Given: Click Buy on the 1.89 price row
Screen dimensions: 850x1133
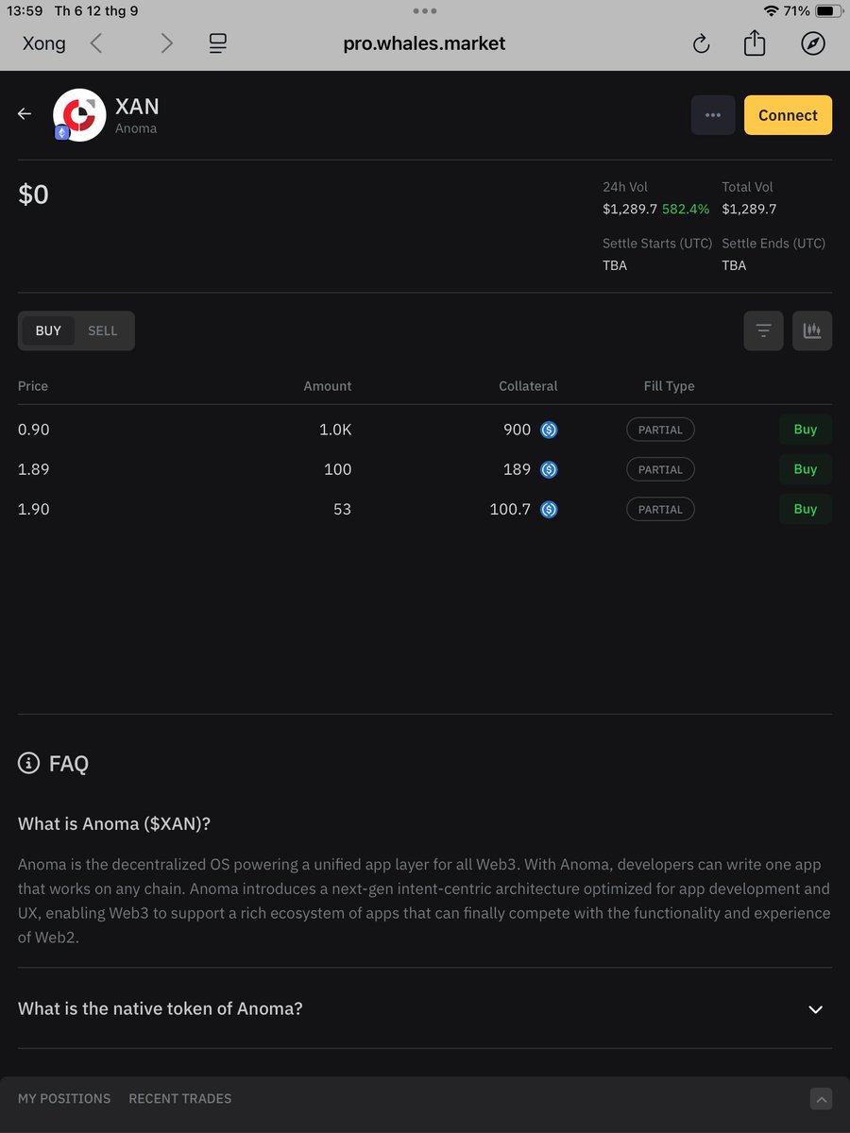Looking at the screenshot, I should tap(806, 469).
